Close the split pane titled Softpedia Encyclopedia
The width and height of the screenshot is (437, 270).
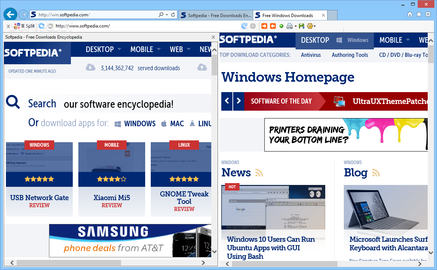213,37
